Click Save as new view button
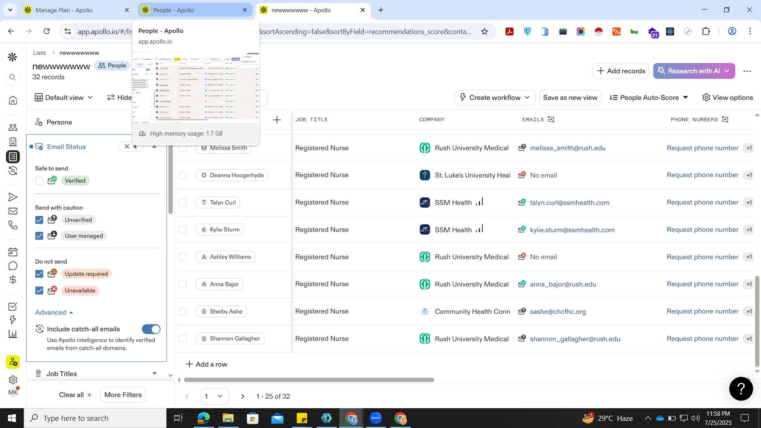This screenshot has width=761, height=428. point(570,97)
